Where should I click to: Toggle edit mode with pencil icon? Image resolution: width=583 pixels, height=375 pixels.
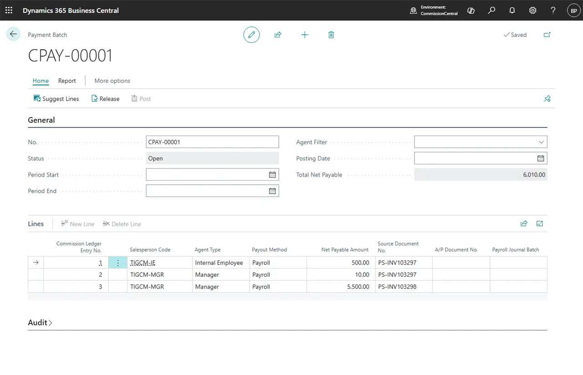point(251,35)
